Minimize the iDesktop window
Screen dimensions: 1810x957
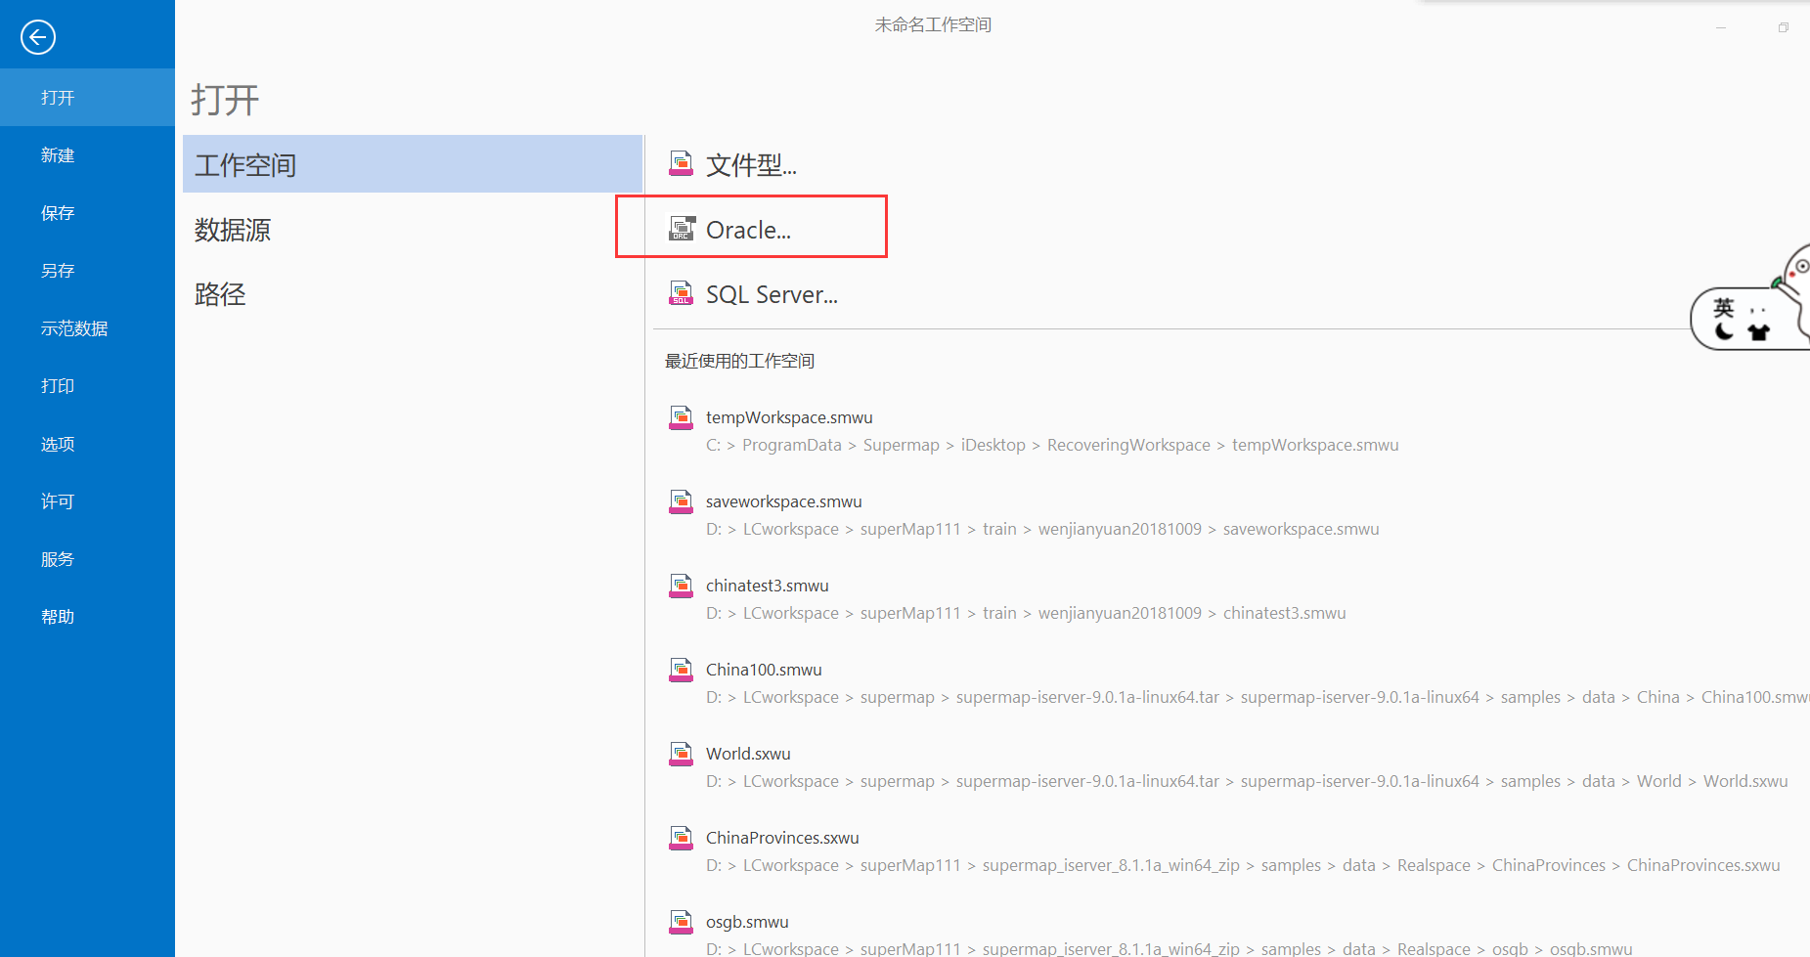(x=1721, y=27)
